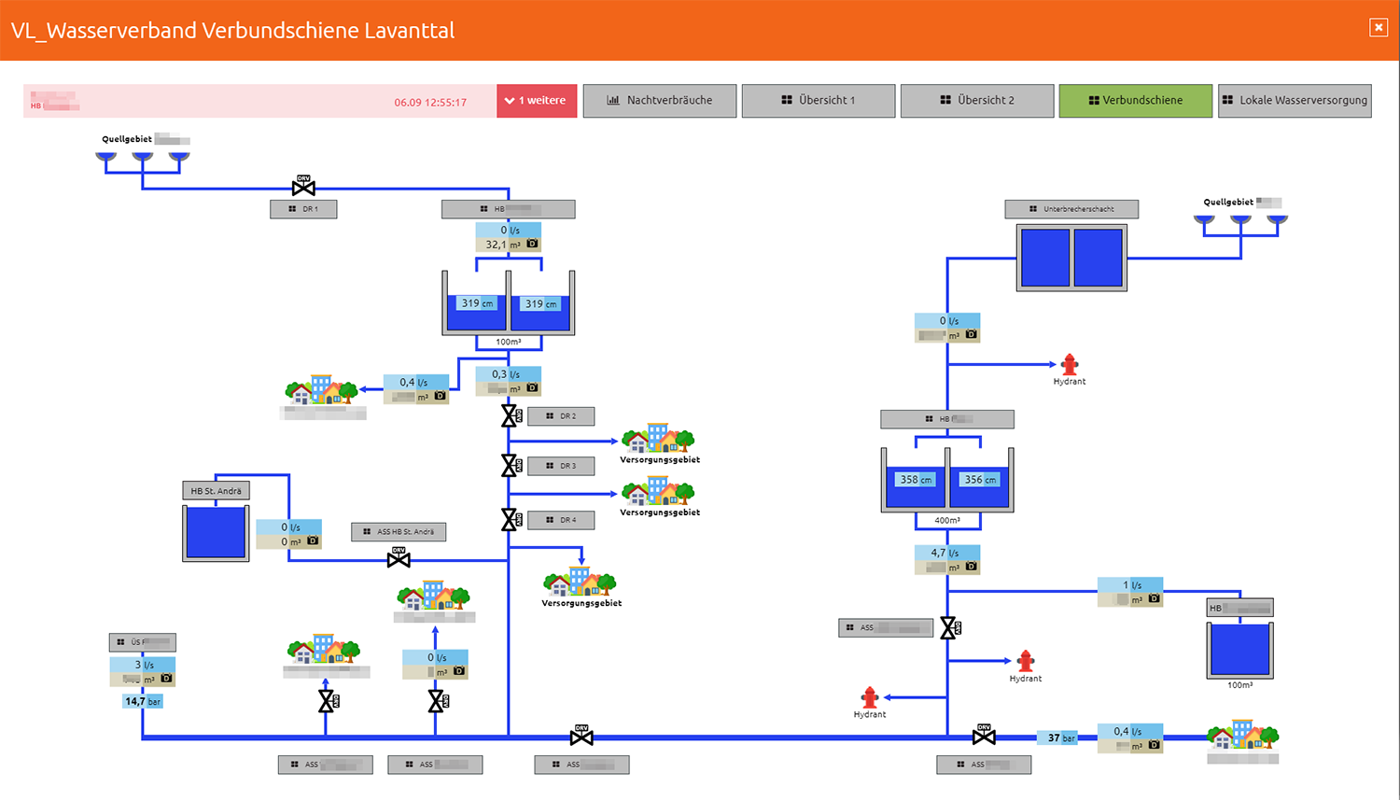
Task: Open the DR 3 button
Action: 561,466
